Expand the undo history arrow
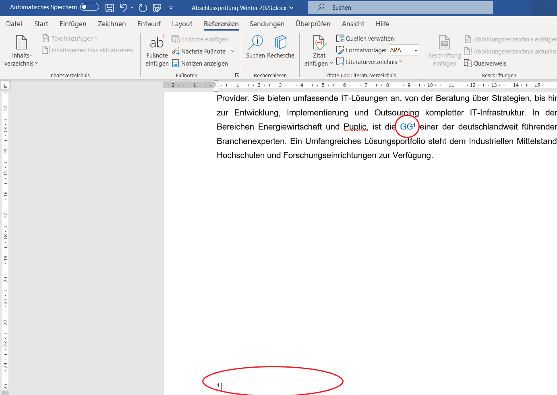 (133, 8)
